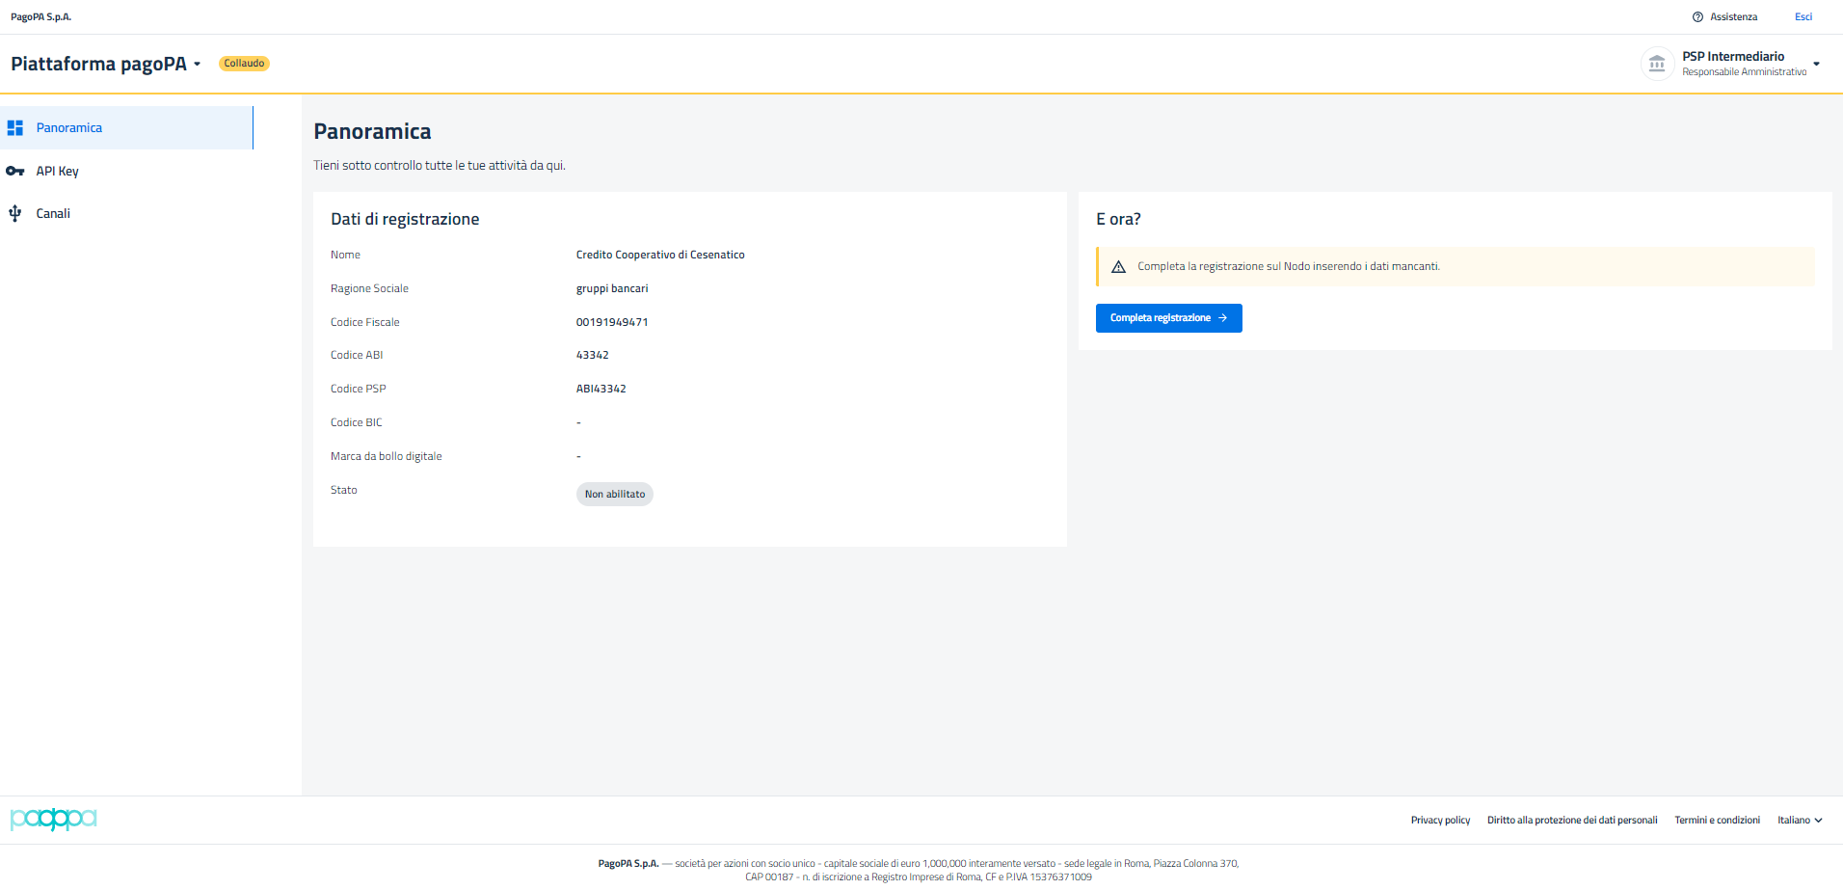
Task: Click the Assistenza help circle icon
Action: (1697, 17)
